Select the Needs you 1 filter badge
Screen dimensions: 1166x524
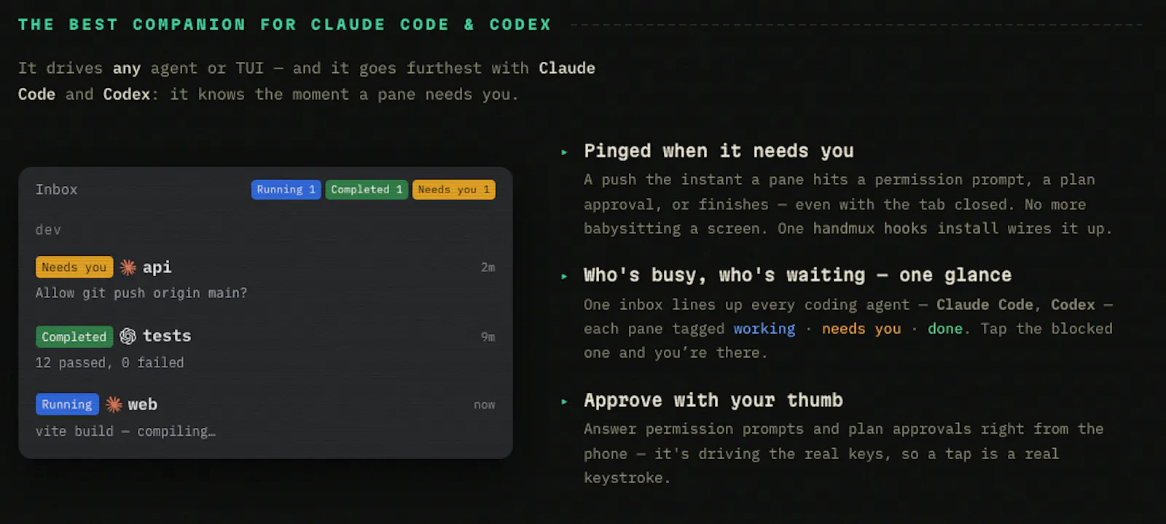click(454, 189)
